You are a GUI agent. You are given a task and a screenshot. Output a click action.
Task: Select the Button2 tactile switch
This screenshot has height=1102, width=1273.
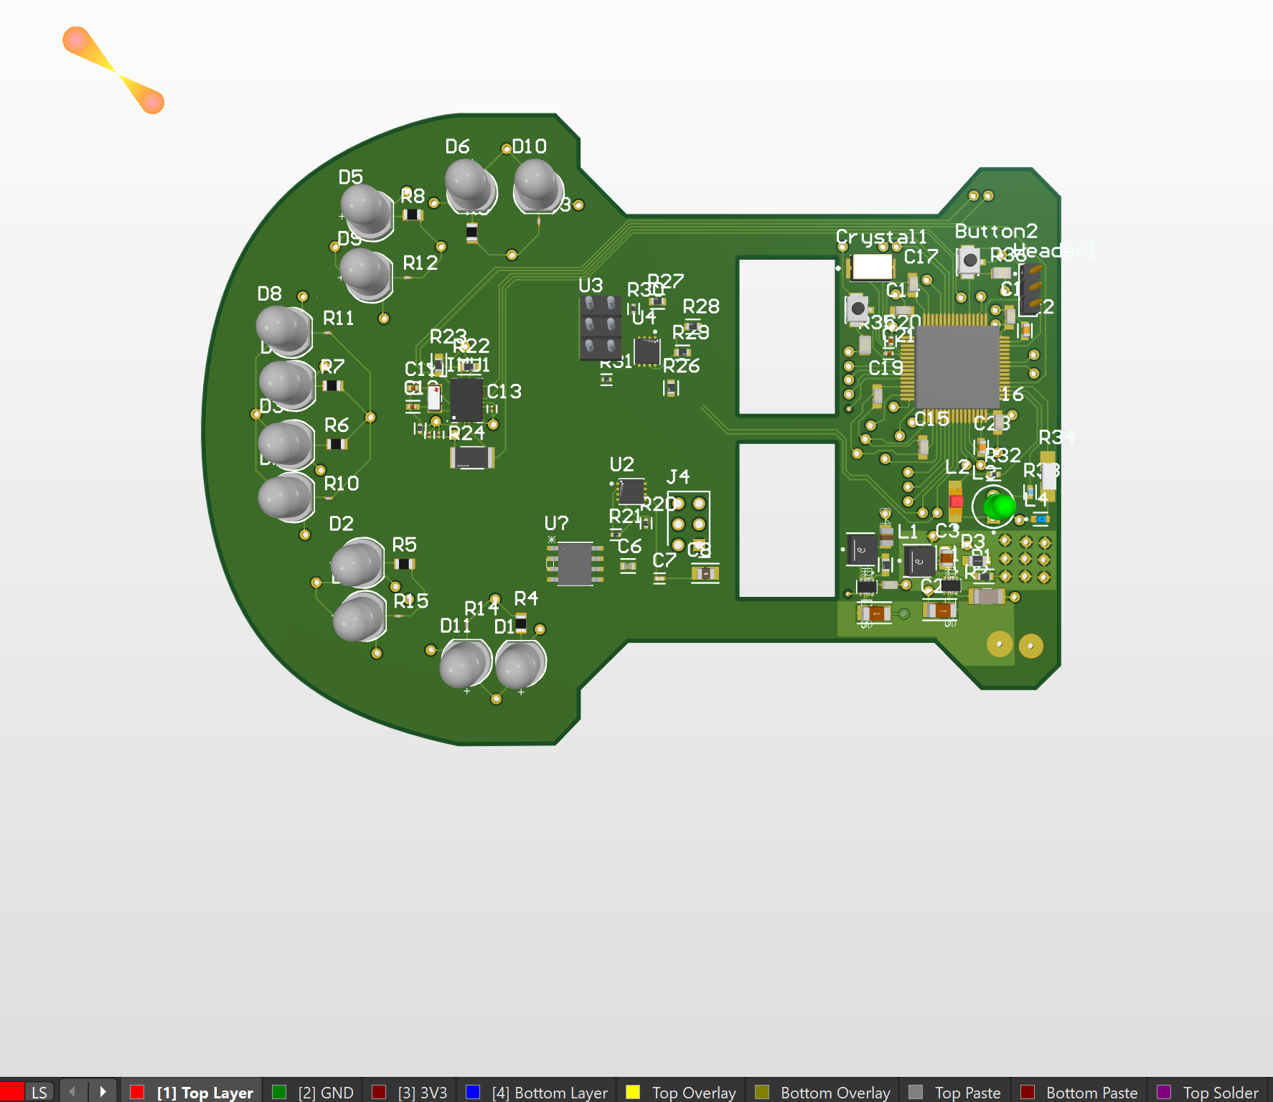pyautogui.click(x=969, y=260)
